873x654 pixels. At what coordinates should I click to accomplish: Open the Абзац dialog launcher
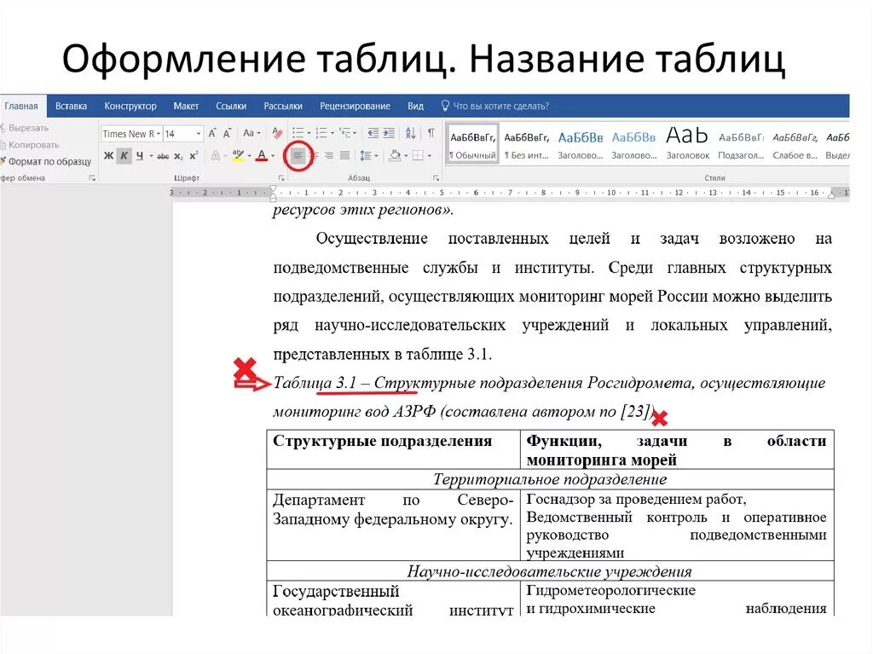pyautogui.click(x=436, y=178)
